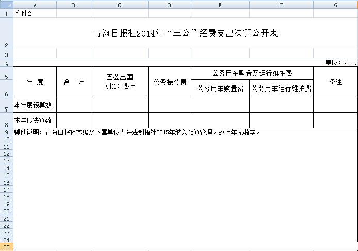Select column E header

click(220, 5)
